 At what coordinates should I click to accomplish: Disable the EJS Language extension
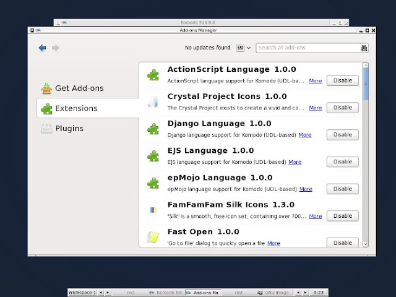click(342, 161)
